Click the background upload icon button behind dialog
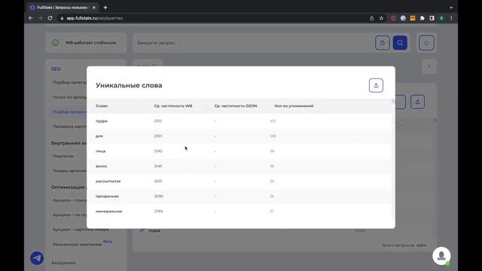Image resolution: width=482 pixels, height=271 pixels. 417,102
